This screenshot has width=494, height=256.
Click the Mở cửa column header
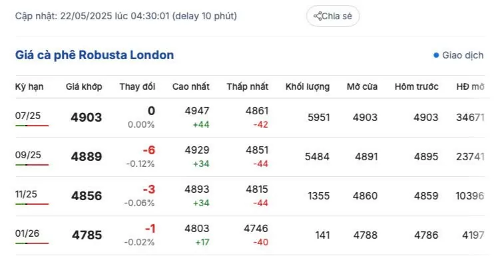click(362, 87)
